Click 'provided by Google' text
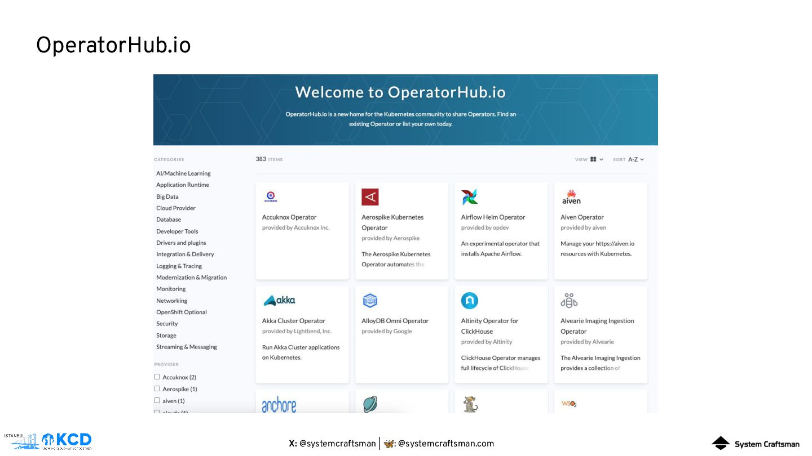812x456 pixels. (x=387, y=331)
